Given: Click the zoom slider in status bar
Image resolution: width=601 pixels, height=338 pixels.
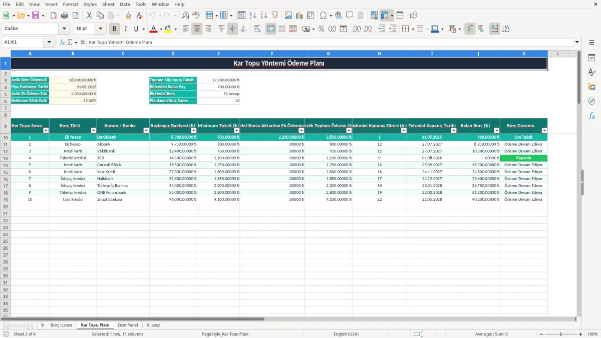Looking at the screenshot, I should point(561,334).
